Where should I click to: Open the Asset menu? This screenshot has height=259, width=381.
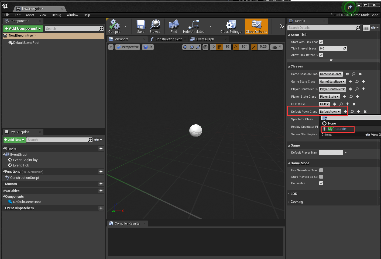(30, 15)
